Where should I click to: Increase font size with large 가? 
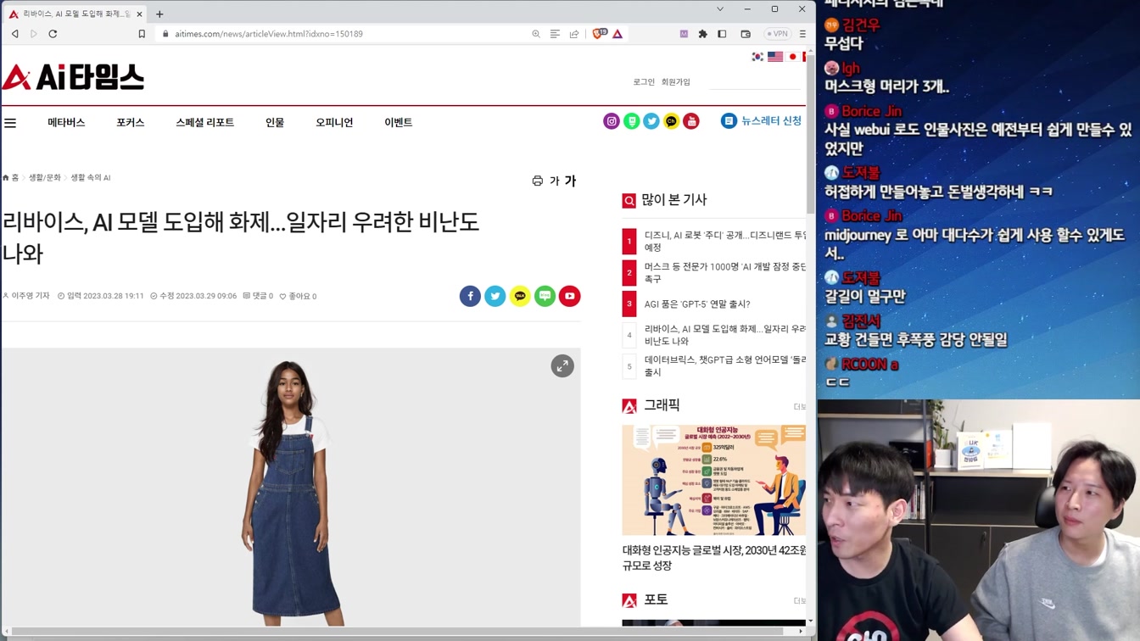[570, 181]
